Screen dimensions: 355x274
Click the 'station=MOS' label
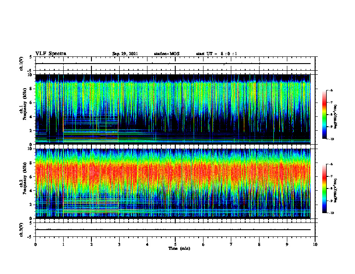pyautogui.click(x=167, y=54)
